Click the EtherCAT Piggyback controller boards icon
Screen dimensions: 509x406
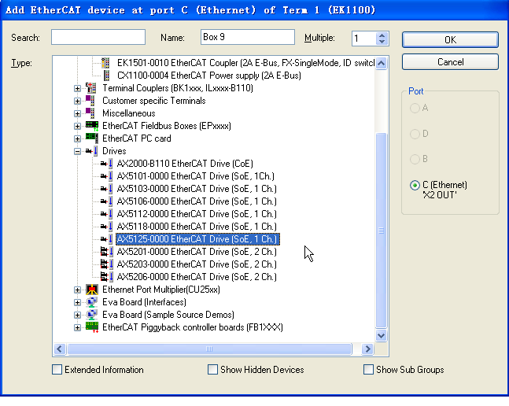(92, 327)
